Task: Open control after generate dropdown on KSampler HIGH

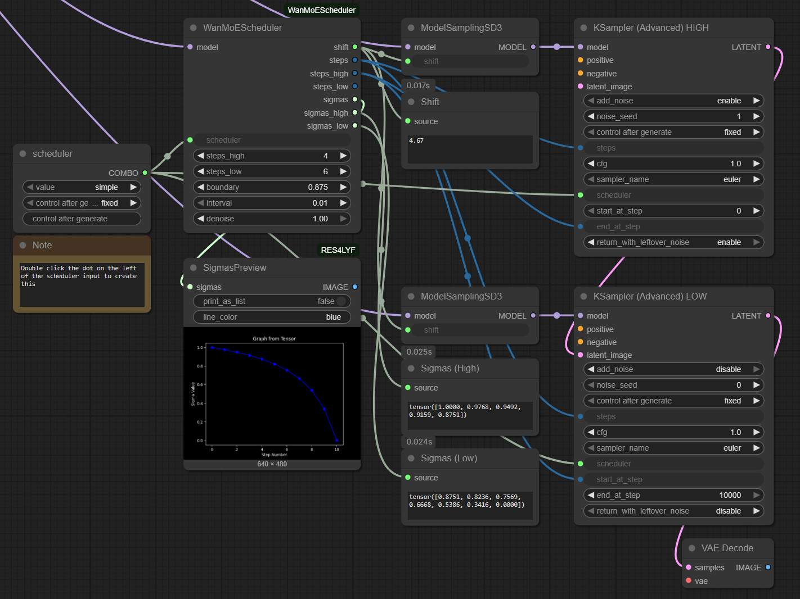Action: coord(673,132)
